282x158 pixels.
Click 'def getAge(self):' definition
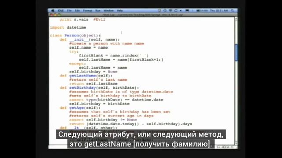[80, 108]
